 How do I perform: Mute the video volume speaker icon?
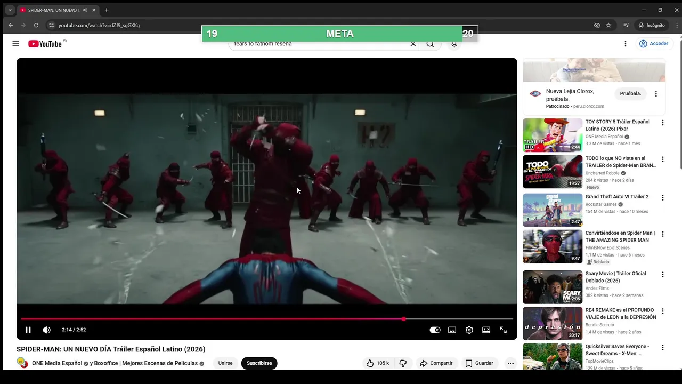pos(46,330)
